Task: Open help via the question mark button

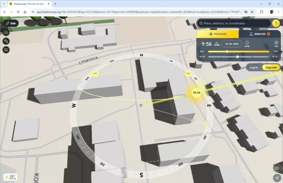Action: (x=276, y=23)
